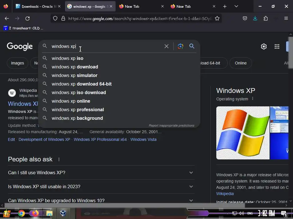The width and height of the screenshot is (293, 219).
Task: Click the padlock site info icon
Action: [x=63, y=19]
